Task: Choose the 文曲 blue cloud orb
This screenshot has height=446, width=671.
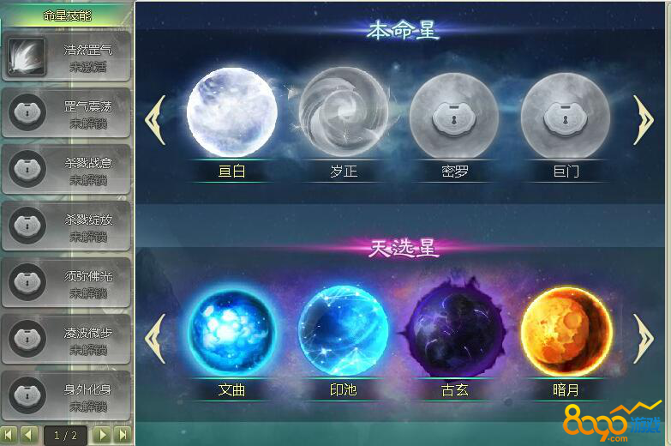Action: click(x=231, y=331)
